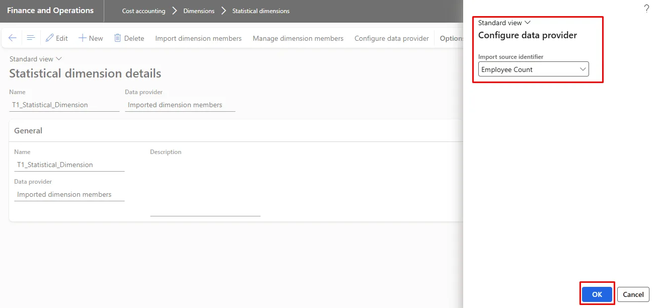Click the Edit pencil icon
The image size is (657, 308).
[49, 38]
